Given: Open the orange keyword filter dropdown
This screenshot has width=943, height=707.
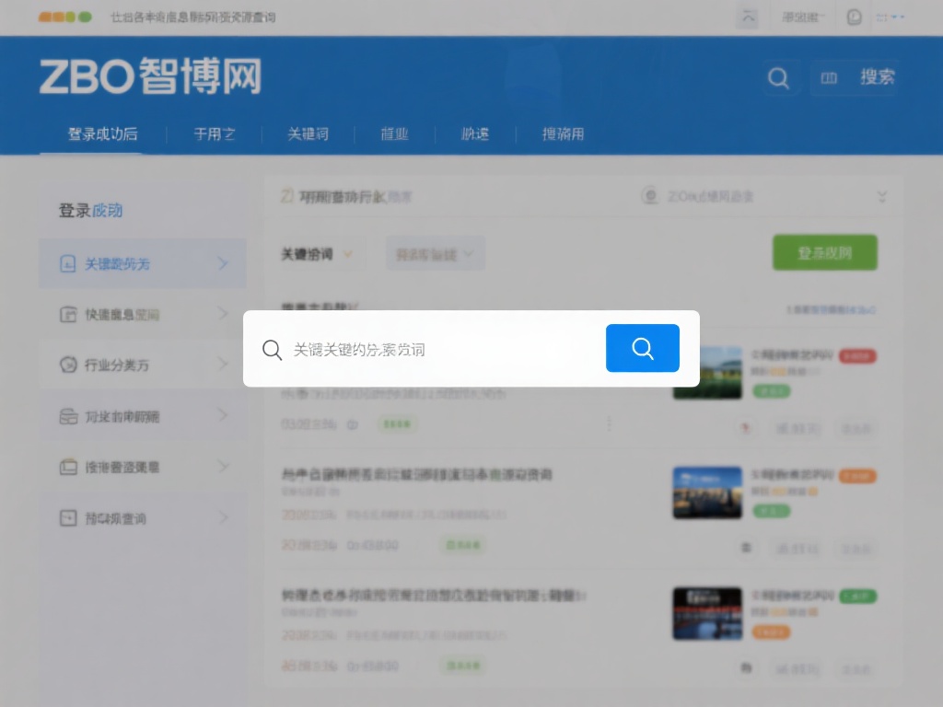Looking at the screenshot, I should point(314,253).
